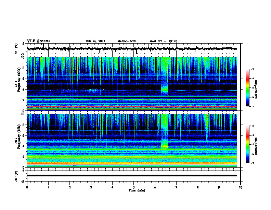
Task: Click the "10" kHz tick of ch.1 spectrogram
Action: click(x=23, y=57)
